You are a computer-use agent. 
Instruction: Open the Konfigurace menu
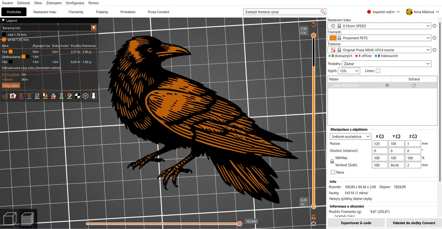coord(75,3)
